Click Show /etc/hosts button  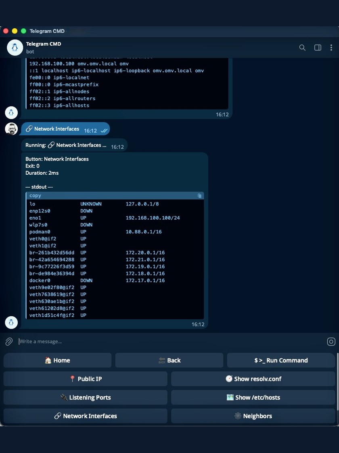(x=253, y=397)
